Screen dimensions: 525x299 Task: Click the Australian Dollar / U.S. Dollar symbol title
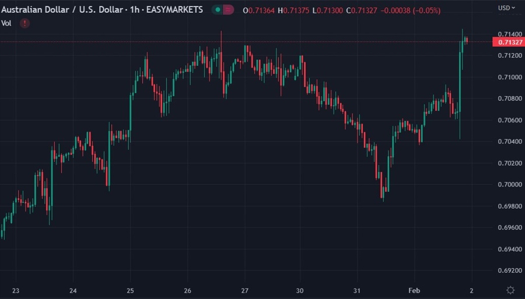62,10
